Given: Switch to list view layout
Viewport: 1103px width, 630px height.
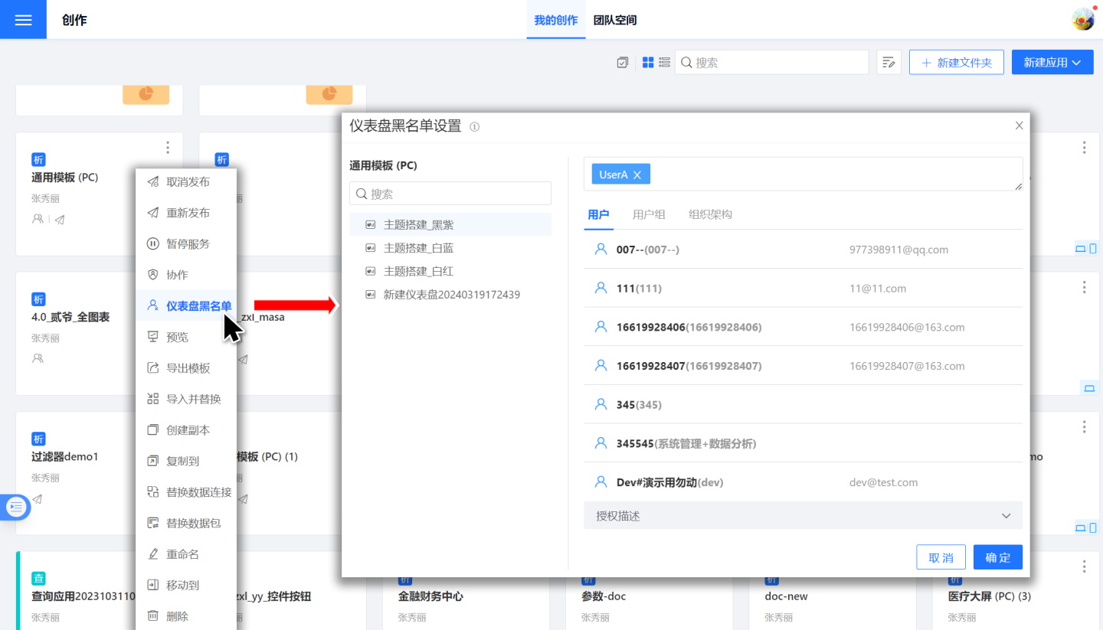Looking at the screenshot, I should pyautogui.click(x=664, y=63).
